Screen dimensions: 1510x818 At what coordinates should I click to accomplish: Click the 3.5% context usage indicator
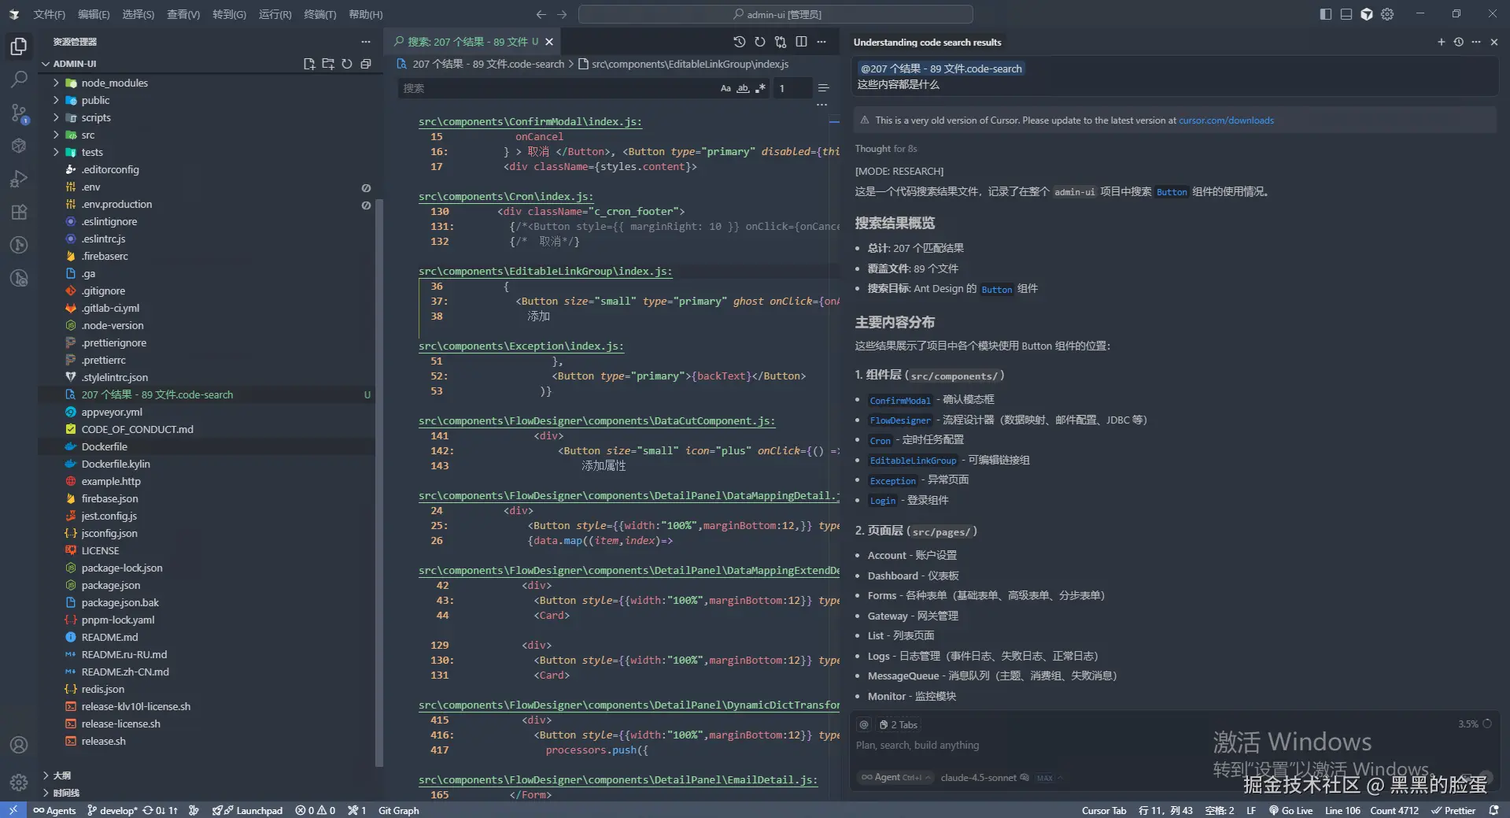pos(1475,724)
